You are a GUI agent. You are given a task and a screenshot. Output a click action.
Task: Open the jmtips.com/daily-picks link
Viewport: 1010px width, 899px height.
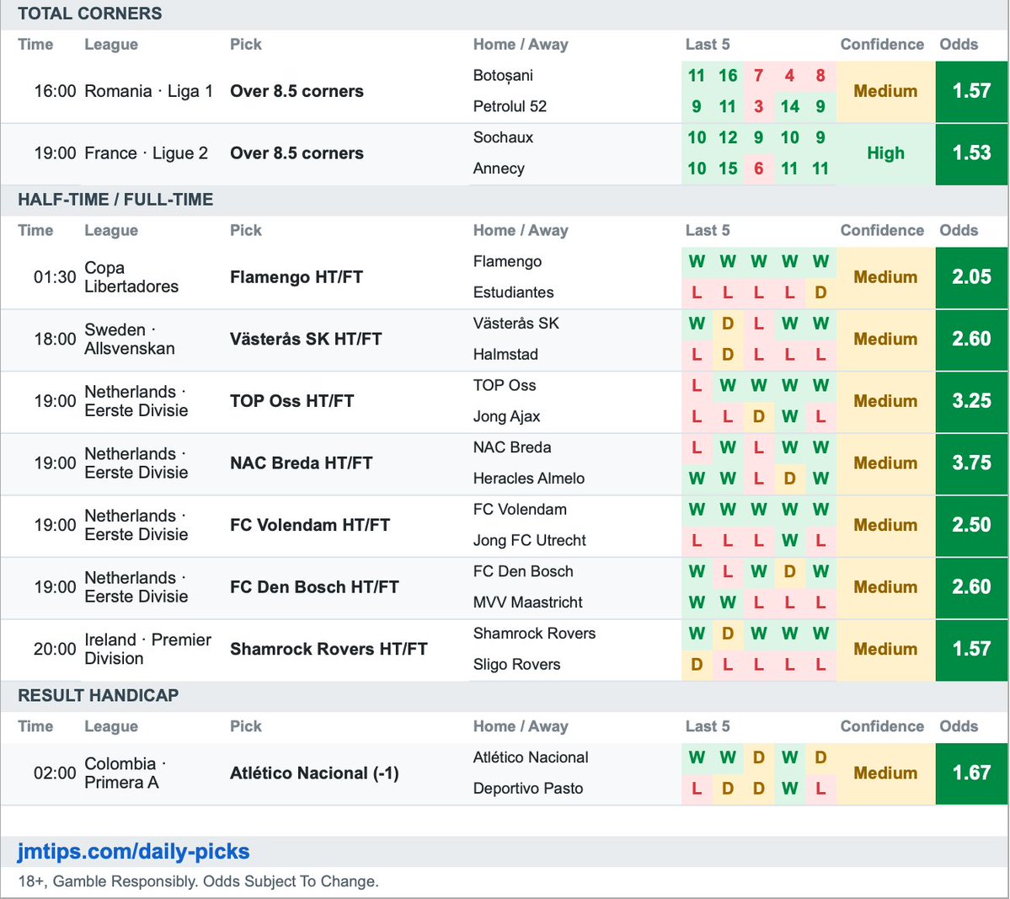coord(133,851)
